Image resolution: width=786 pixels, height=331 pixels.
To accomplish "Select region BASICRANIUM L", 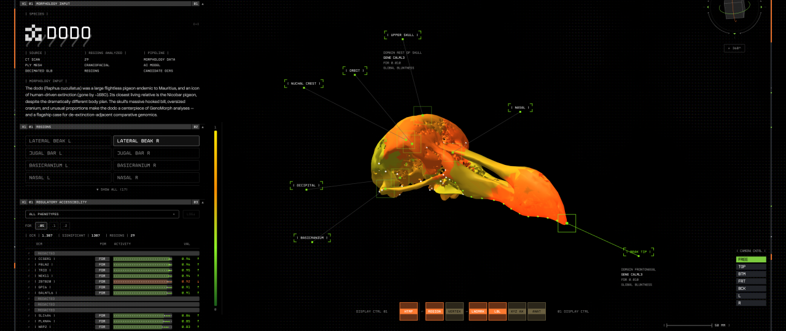I will 69,165.
